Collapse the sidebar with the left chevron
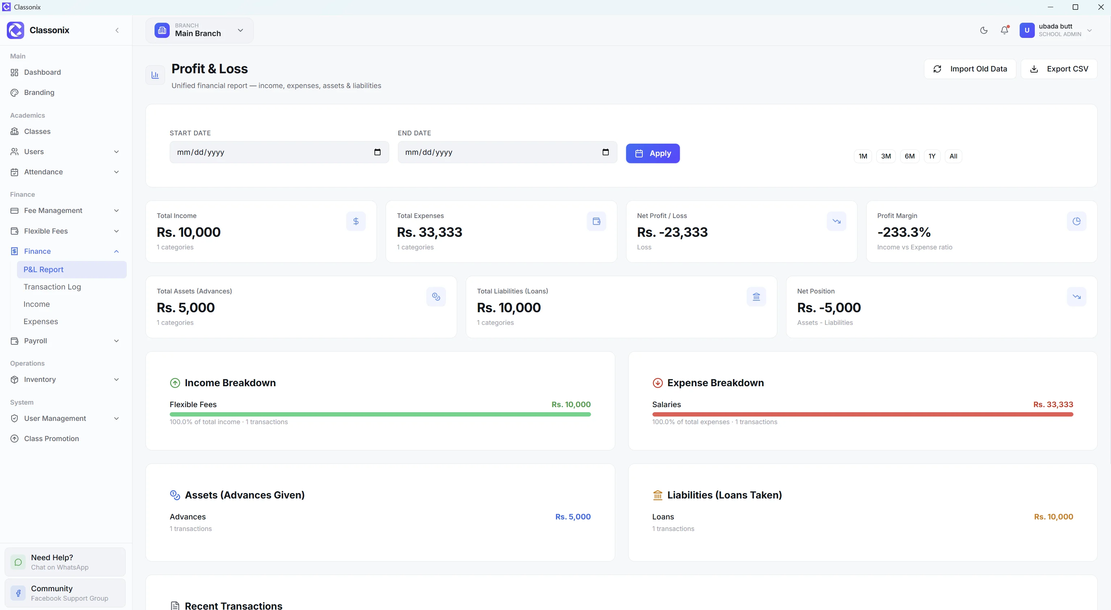Image resolution: width=1111 pixels, height=610 pixels. coord(117,30)
